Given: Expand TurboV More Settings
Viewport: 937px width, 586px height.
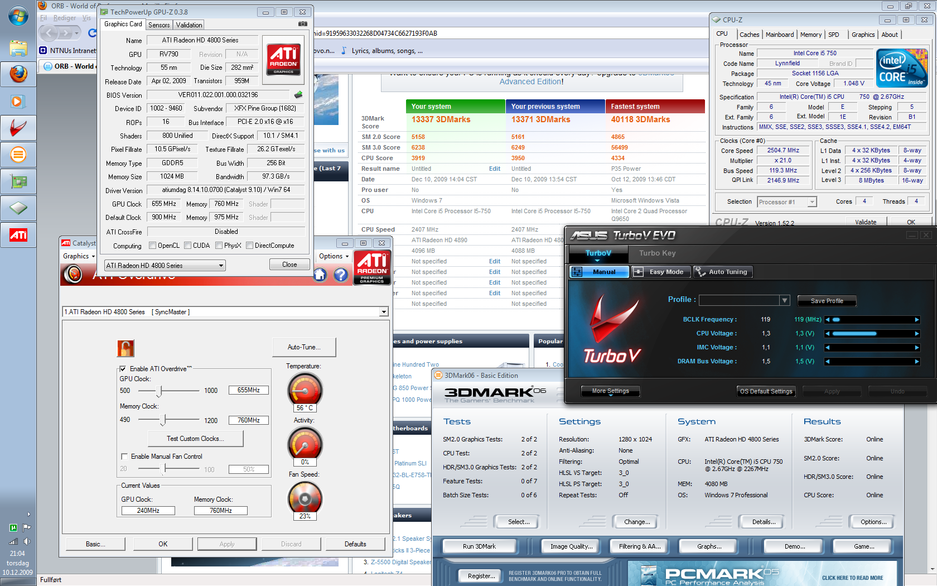Looking at the screenshot, I should point(610,391).
